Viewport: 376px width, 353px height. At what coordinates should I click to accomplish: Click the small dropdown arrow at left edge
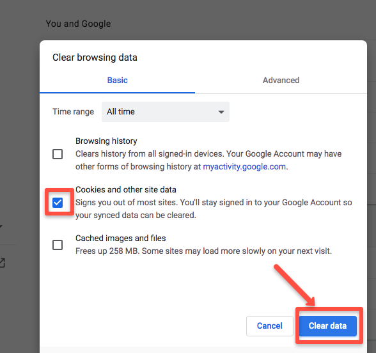[x=1, y=226]
